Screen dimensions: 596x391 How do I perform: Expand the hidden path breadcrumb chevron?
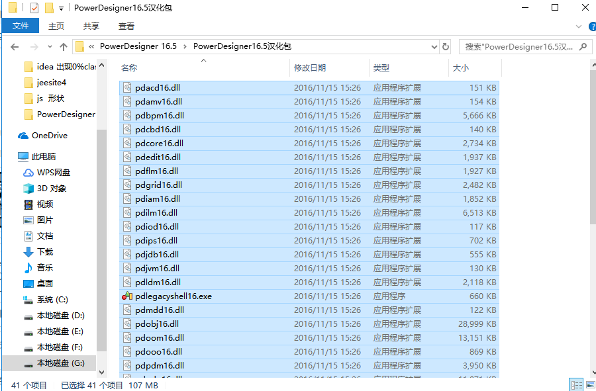91,46
